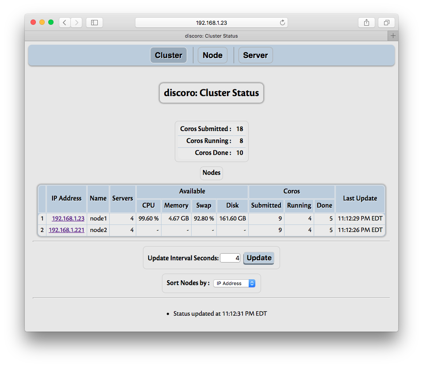Click the IP Address column header

point(67,199)
